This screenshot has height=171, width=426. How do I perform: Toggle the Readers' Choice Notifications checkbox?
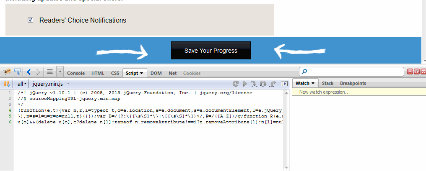[x=31, y=20]
